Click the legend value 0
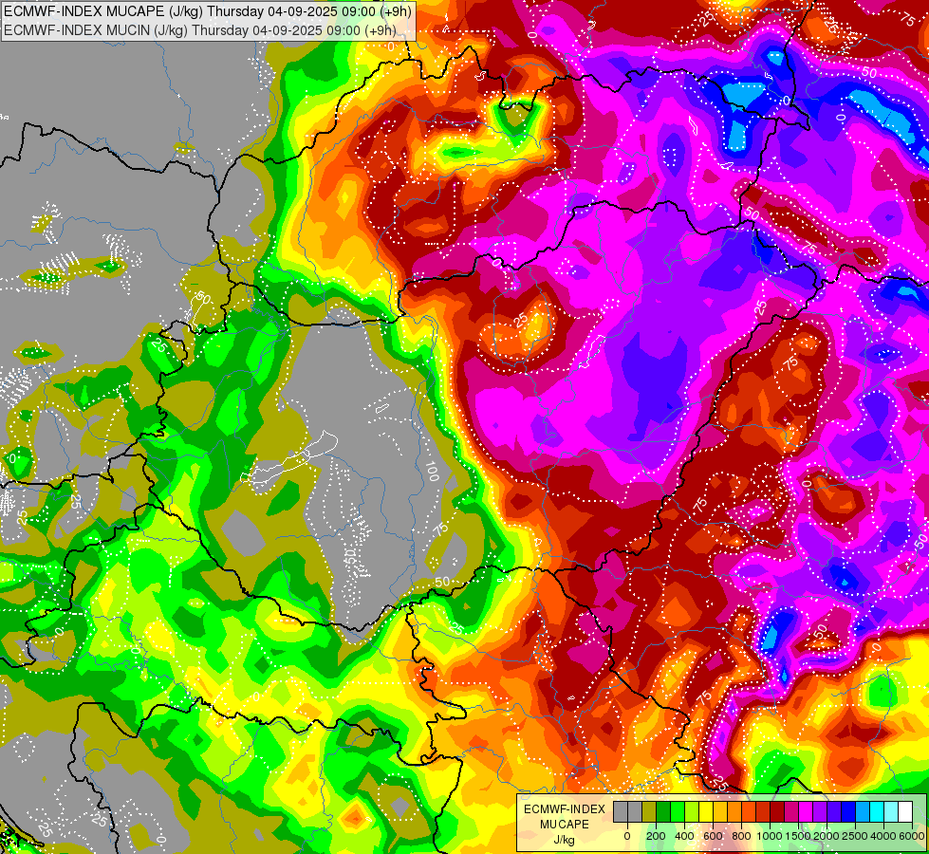The height and width of the screenshot is (854, 929). (x=627, y=836)
